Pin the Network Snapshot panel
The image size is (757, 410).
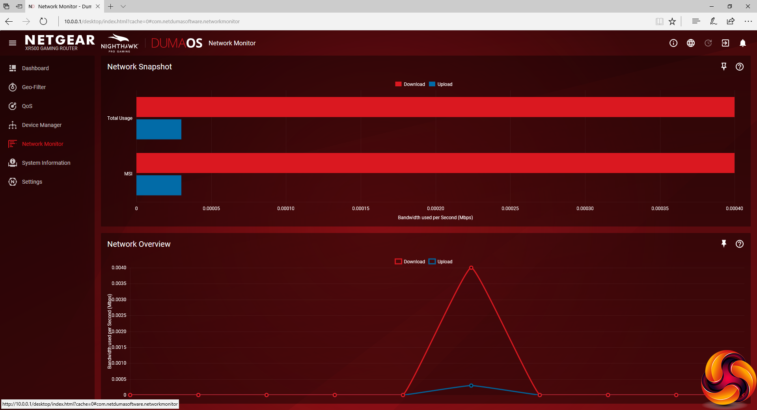click(x=724, y=67)
